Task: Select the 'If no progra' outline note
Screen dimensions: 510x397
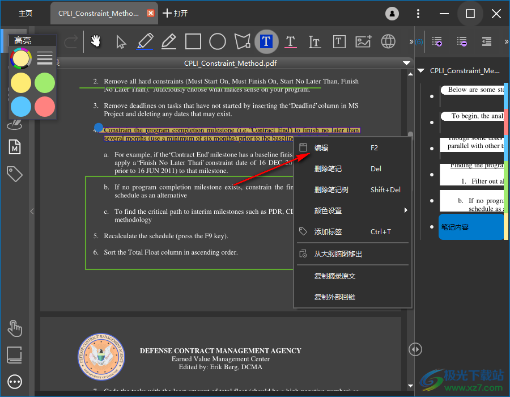Action: (x=472, y=201)
